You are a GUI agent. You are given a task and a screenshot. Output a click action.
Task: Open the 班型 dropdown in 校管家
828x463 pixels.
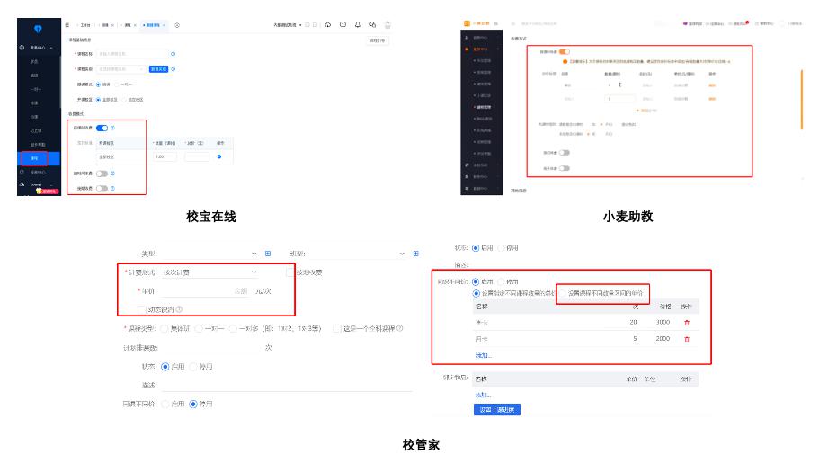coord(356,254)
